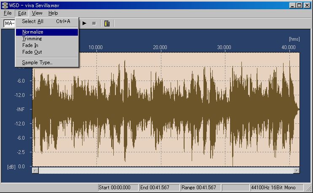The width and height of the screenshot is (313, 193).
Task: Select Fade Out menu entry
Action: 47,52
